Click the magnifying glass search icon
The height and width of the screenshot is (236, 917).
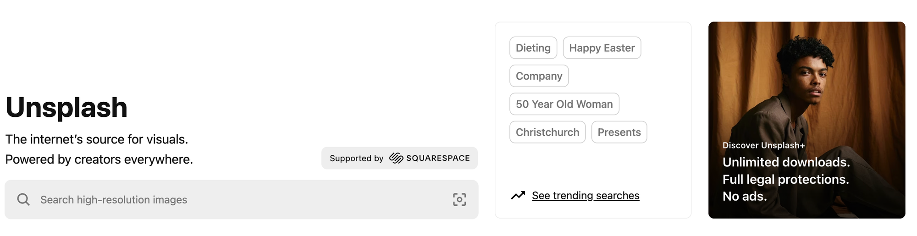click(x=23, y=199)
